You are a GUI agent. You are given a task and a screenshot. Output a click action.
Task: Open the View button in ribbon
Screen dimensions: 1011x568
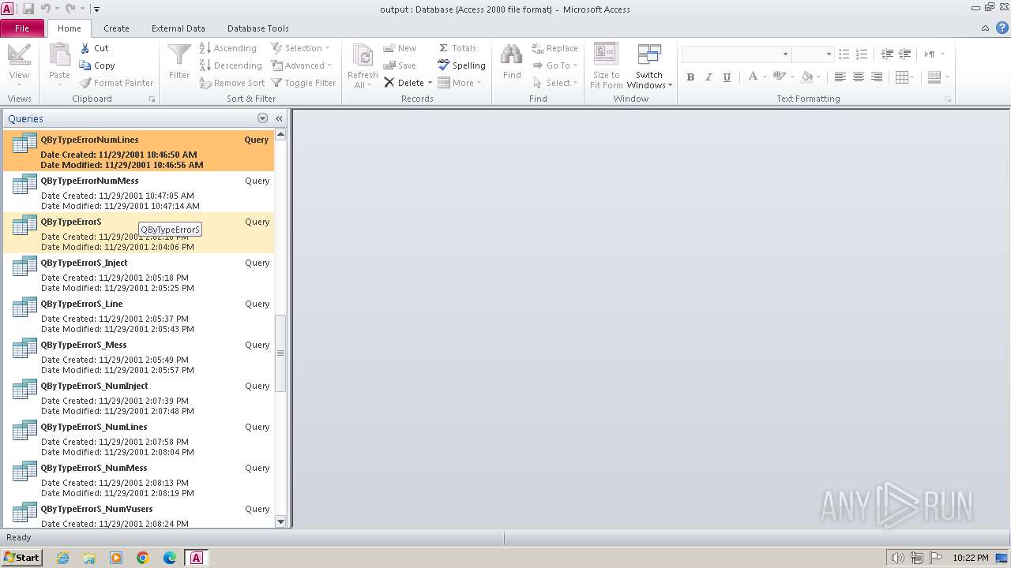click(x=19, y=65)
